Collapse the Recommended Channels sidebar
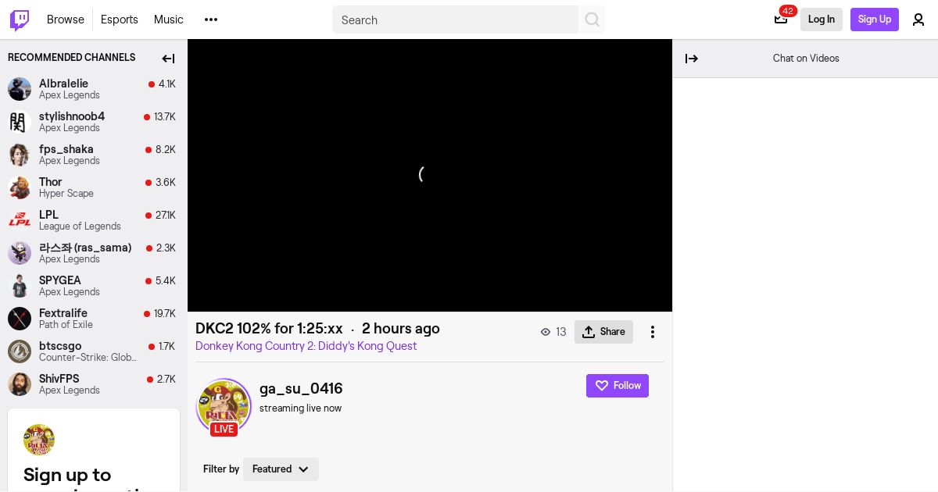This screenshot has width=938, height=492. tap(168, 59)
